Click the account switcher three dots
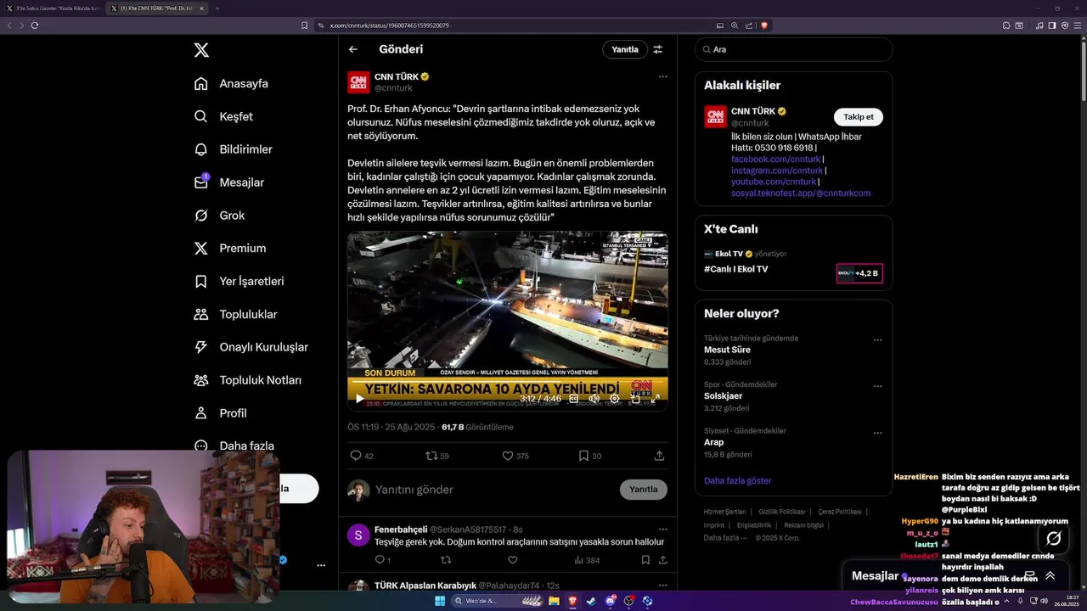The width and height of the screenshot is (1087, 611). 321,565
